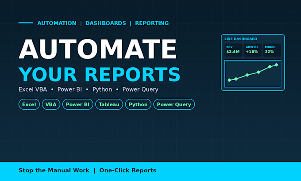
Task: Open the GRWTH +18% metric card
Action: (x=252, y=50)
